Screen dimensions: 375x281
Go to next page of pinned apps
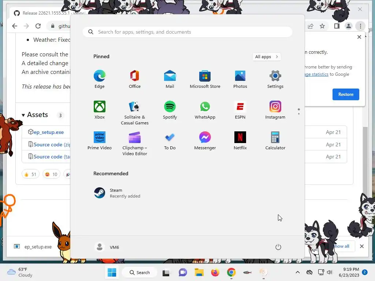pos(299,113)
